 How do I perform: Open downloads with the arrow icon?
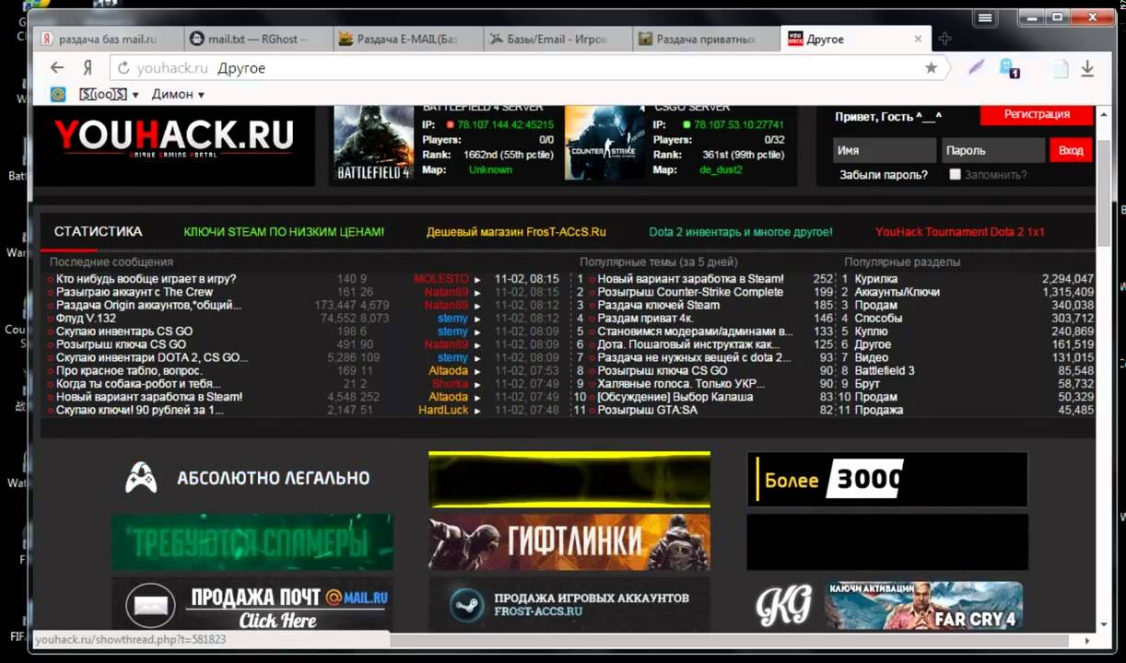click(1087, 68)
